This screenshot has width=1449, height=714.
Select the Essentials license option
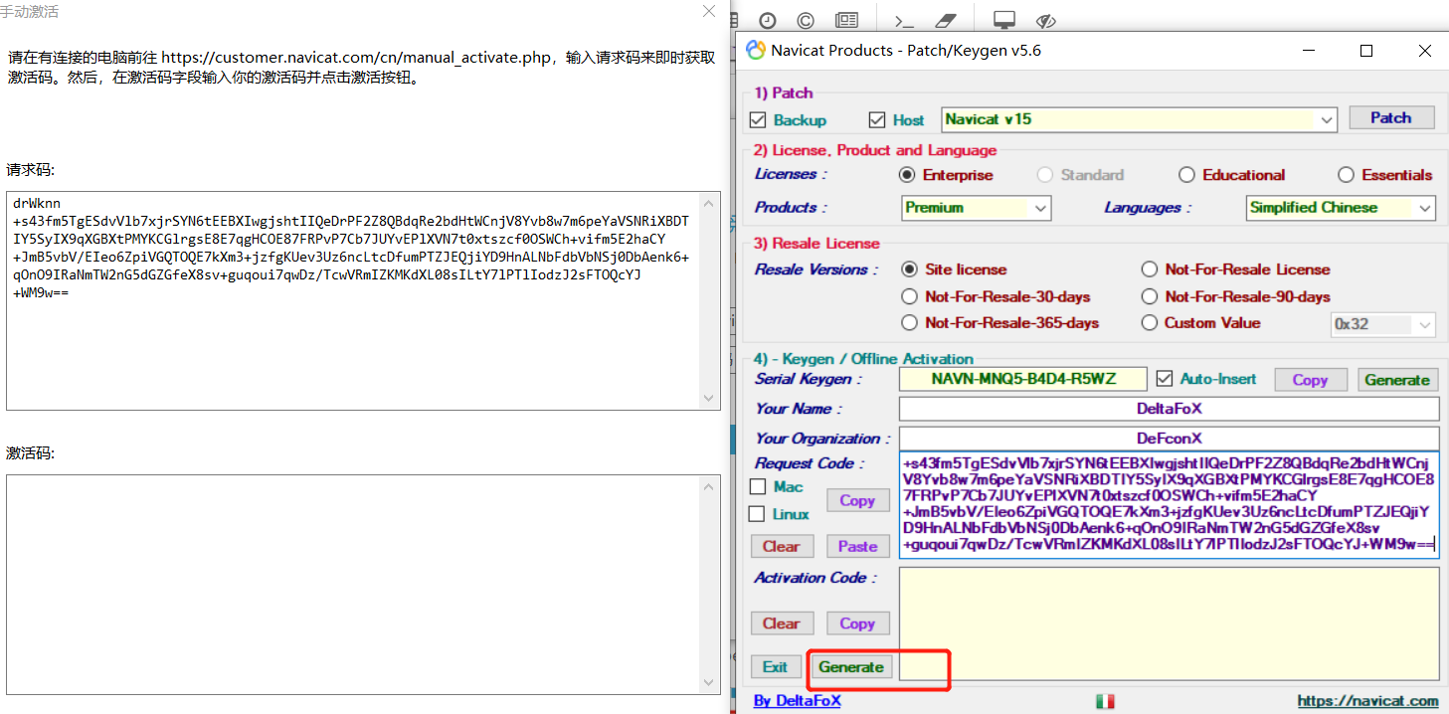pos(1346,175)
